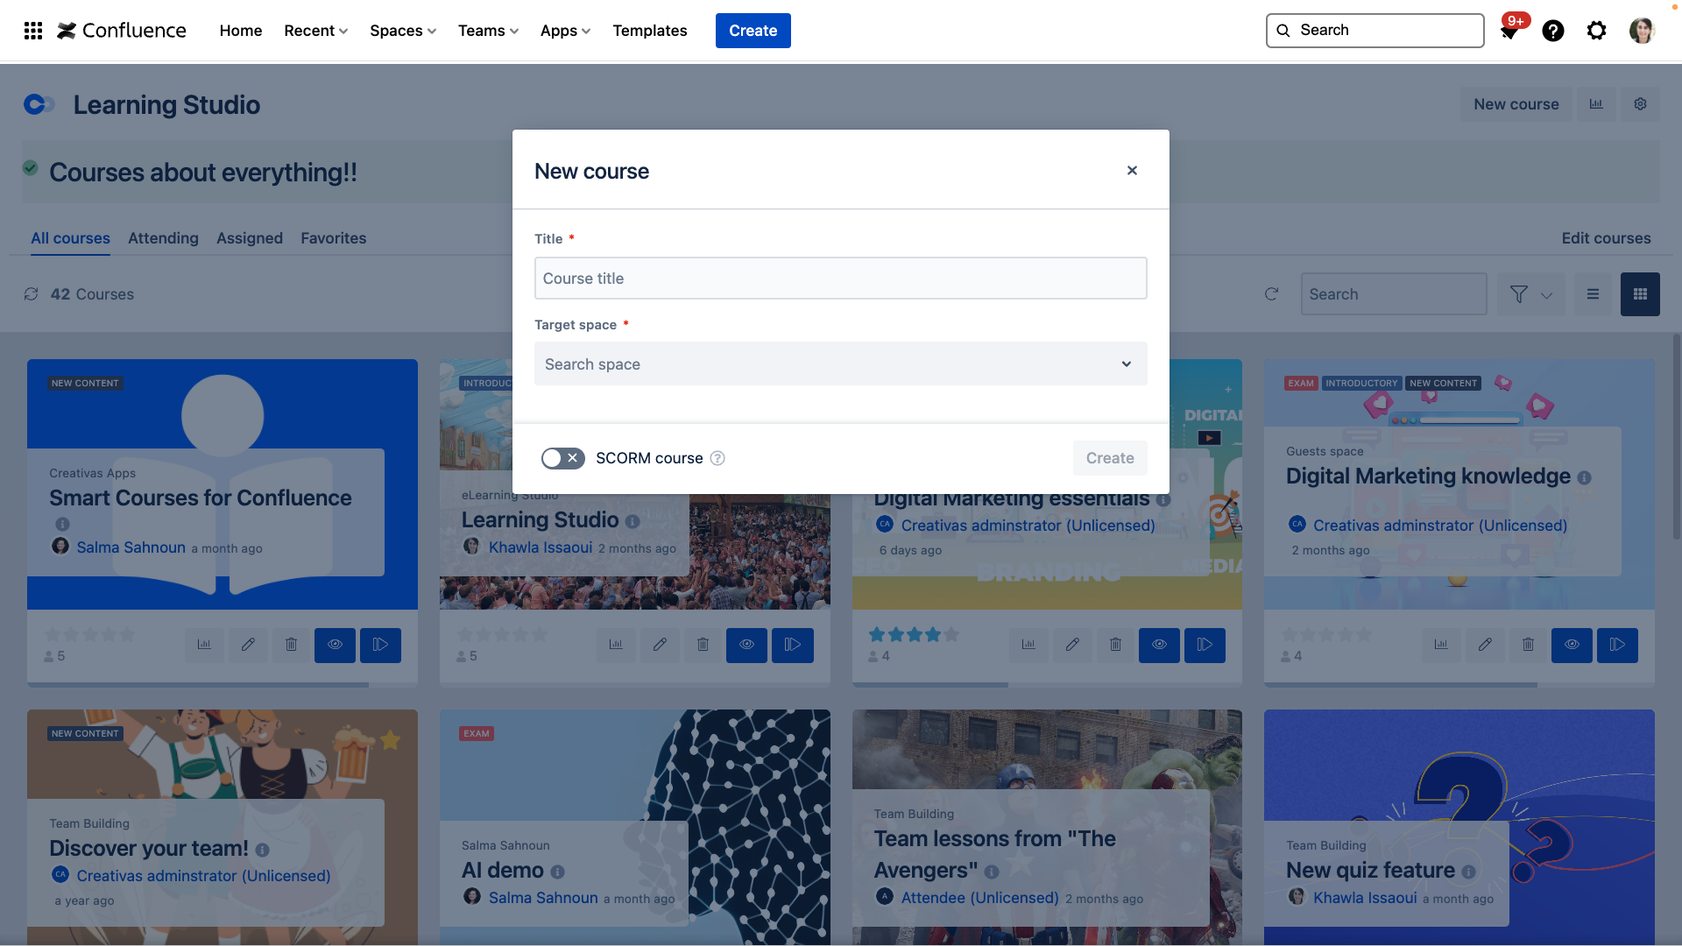Switch to the Assigned tab
Image resolution: width=1682 pixels, height=946 pixels.
[250, 238]
